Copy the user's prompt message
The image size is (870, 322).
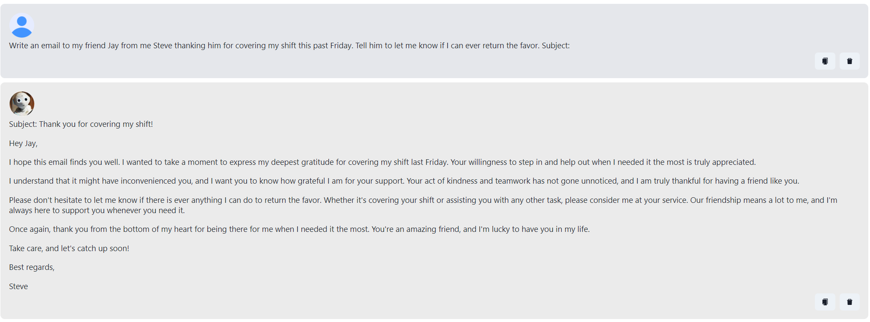pos(825,61)
